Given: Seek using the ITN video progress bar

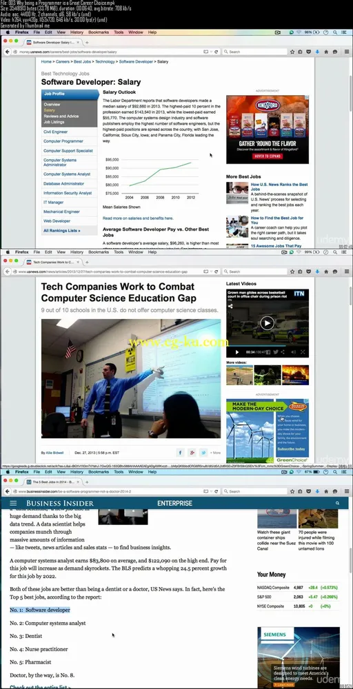Looking at the screenshot, I should (267, 347).
